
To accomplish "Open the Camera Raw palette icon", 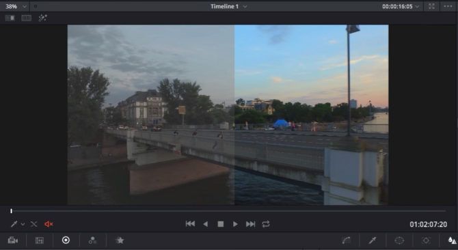I will [13, 240].
